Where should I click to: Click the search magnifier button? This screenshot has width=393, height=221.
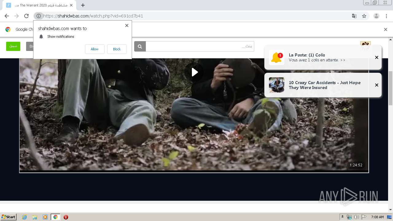pos(140,46)
